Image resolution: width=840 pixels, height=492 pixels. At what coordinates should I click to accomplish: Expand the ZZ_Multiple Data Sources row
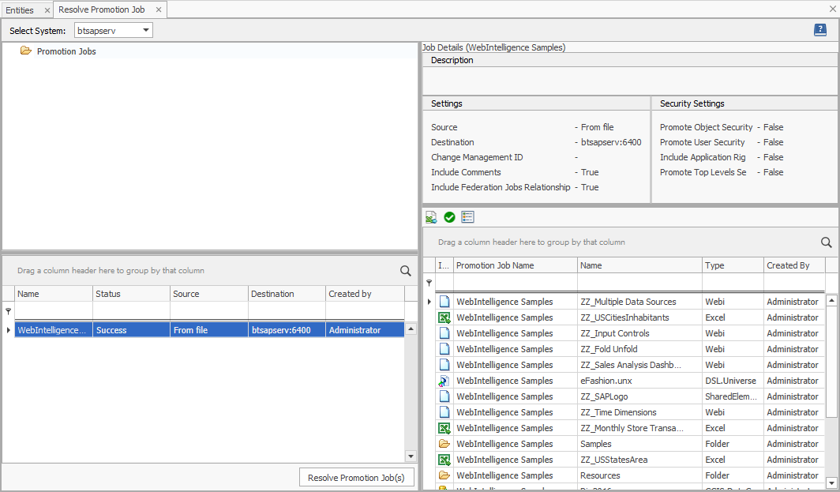click(429, 302)
